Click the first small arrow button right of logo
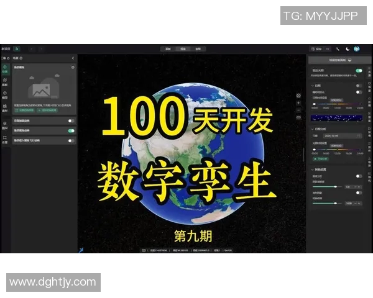Image resolution: width=373 pixels, height=298 pixels. pos(31,49)
